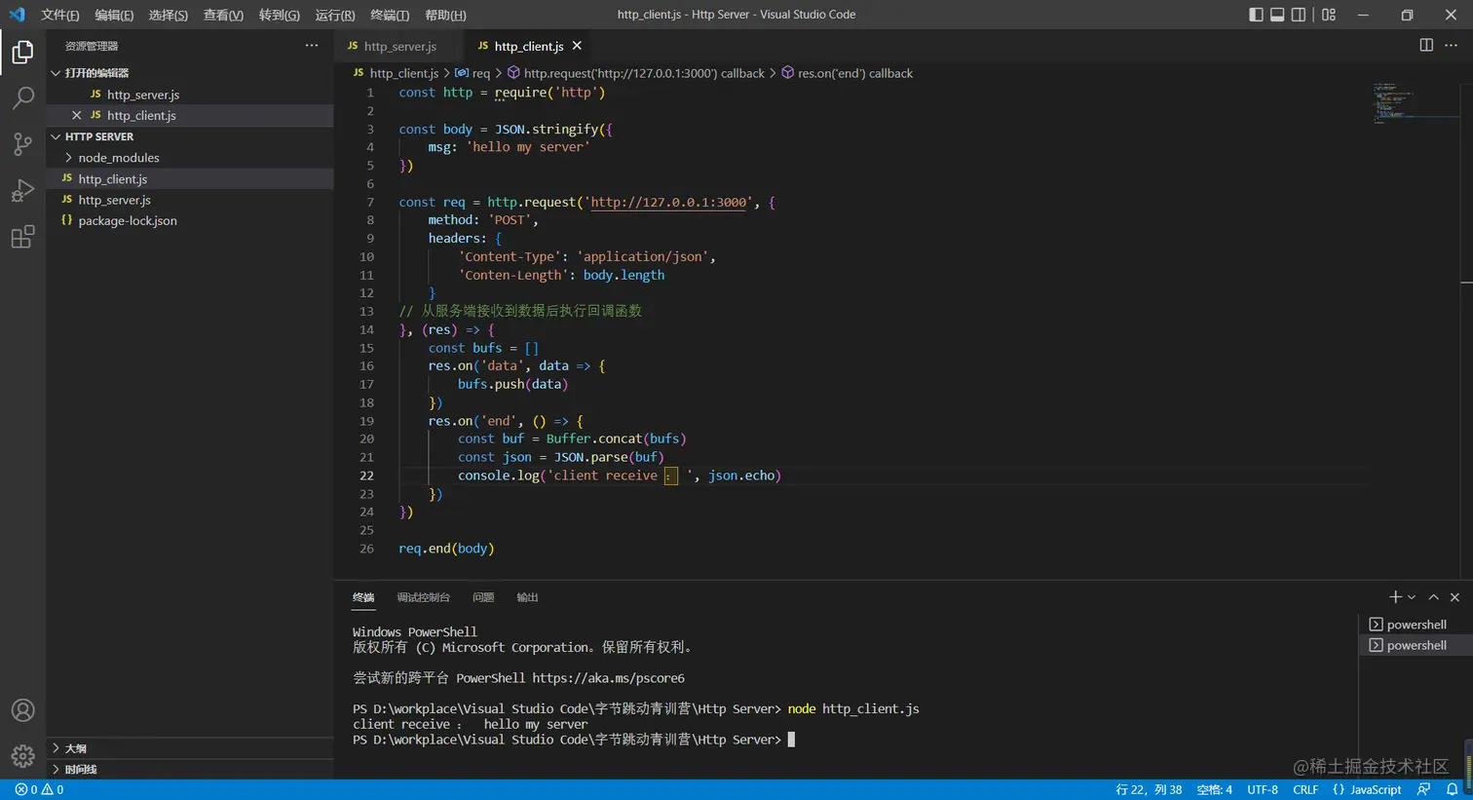Viewport: 1473px width, 800px height.
Task: Select the http_client.js editor tab
Action: pyautogui.click(x=529, y=46)
